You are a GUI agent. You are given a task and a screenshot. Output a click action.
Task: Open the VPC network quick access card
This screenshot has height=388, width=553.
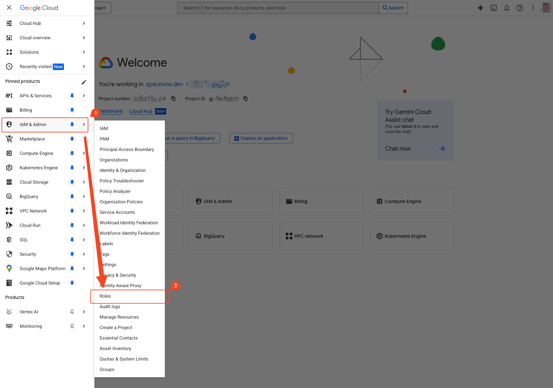point(321,236)
